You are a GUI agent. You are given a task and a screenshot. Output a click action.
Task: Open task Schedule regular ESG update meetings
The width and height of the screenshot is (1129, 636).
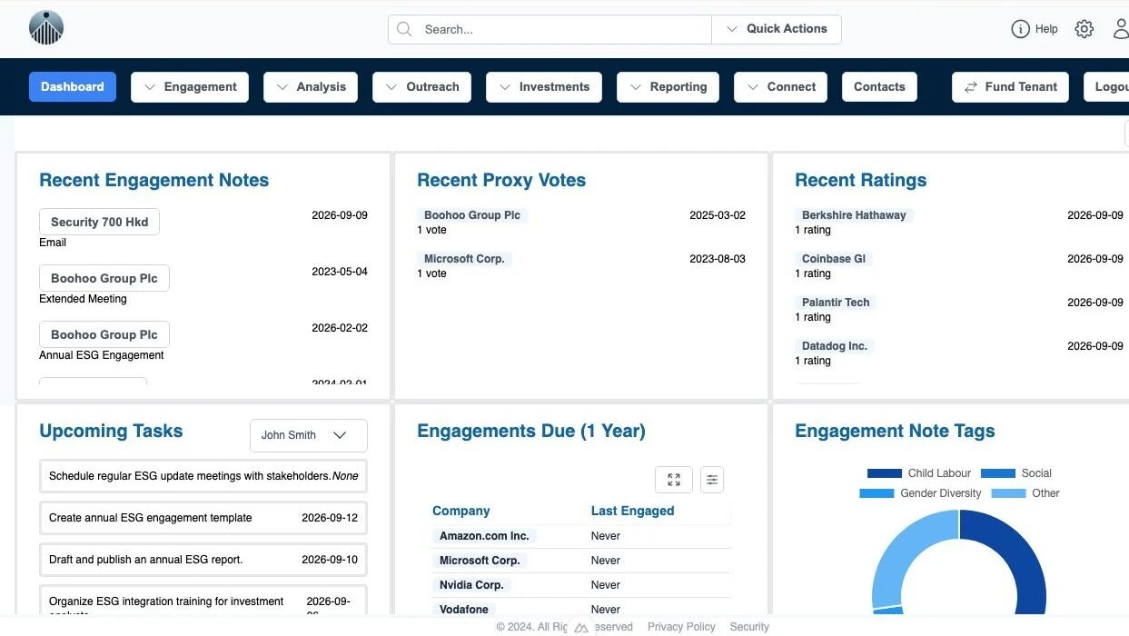click(203, 476)
